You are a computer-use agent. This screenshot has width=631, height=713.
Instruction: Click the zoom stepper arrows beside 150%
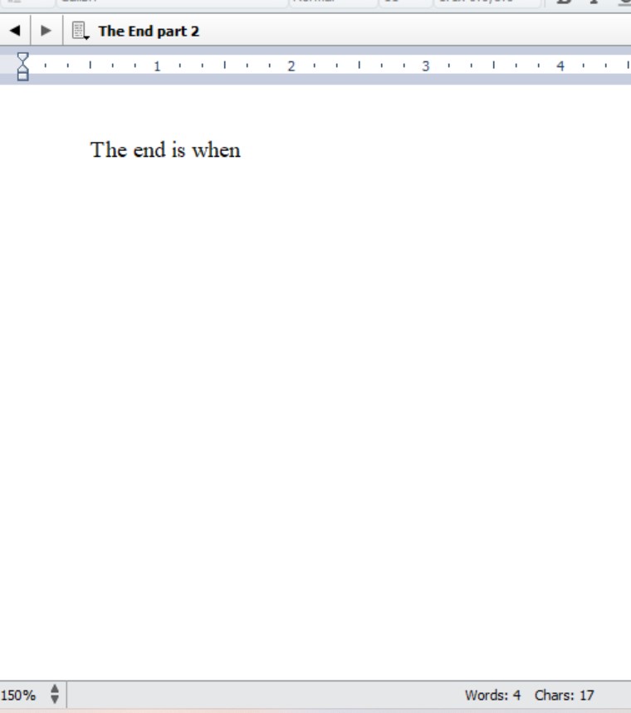click(56, 696)
